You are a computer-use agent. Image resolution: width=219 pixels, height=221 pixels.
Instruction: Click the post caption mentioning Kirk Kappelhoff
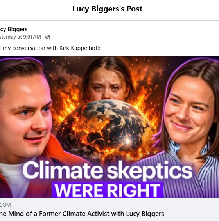coord(50,48)
